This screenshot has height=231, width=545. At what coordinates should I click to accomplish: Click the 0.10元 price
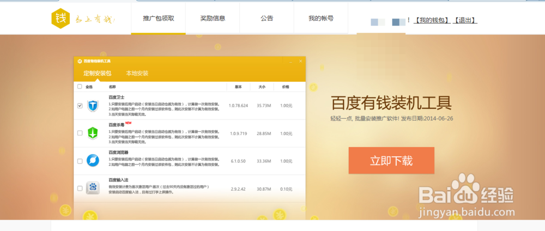tap(286, 189)
